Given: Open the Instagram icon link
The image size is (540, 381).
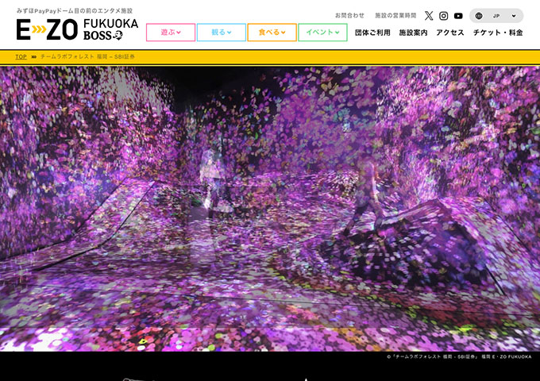Looking at the screenshot, I should pos(444,16).
